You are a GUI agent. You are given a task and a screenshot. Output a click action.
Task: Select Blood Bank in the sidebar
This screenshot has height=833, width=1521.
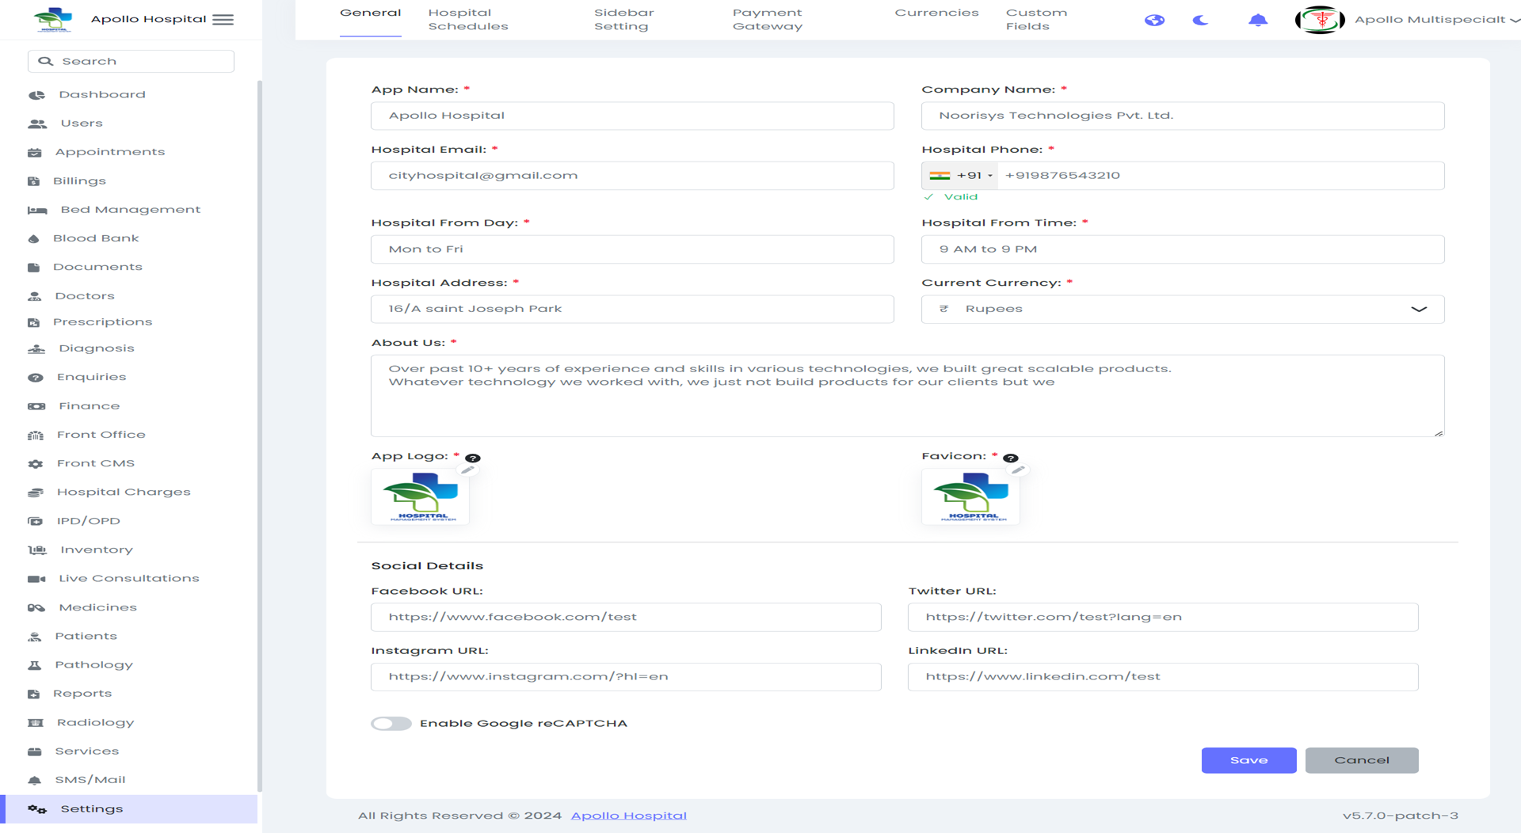[96, 238]
